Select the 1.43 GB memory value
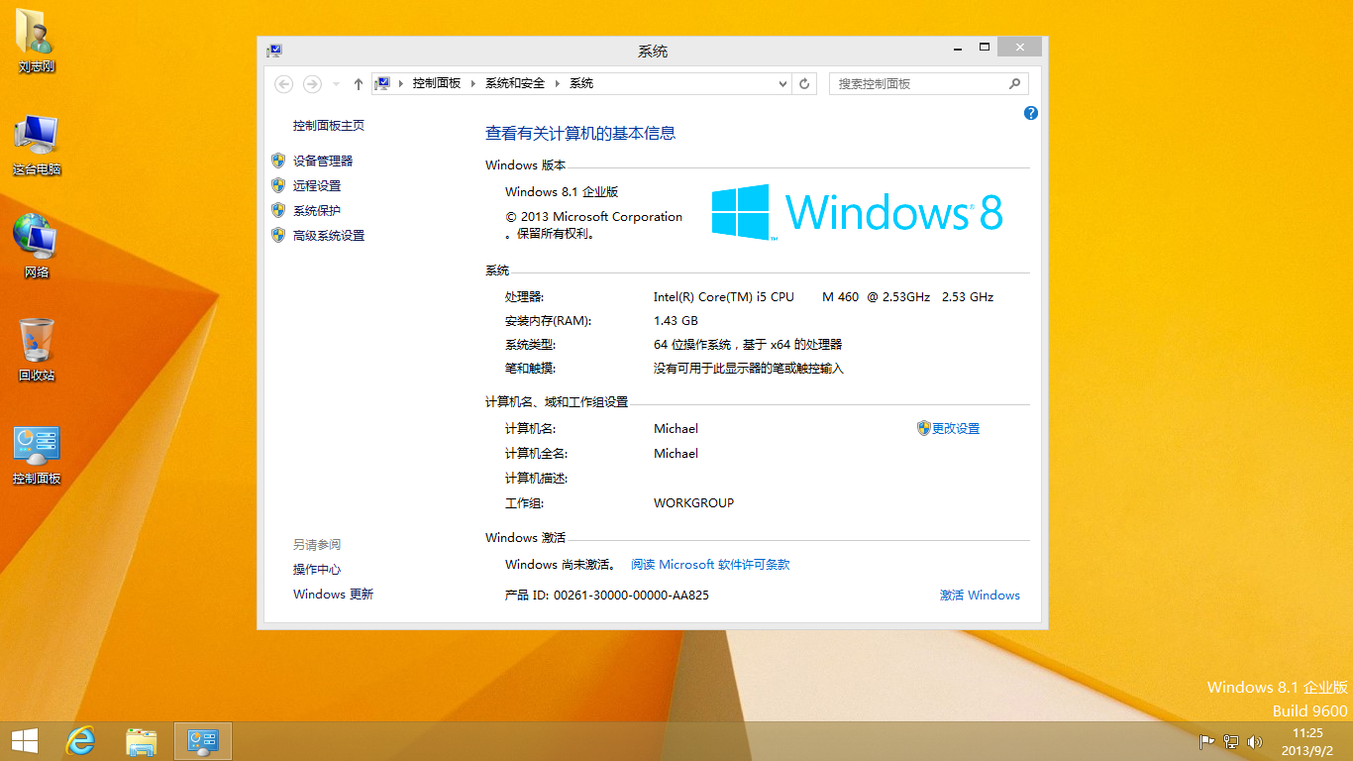This screenshot has width=1353, height=761. (x=676, y=320)
